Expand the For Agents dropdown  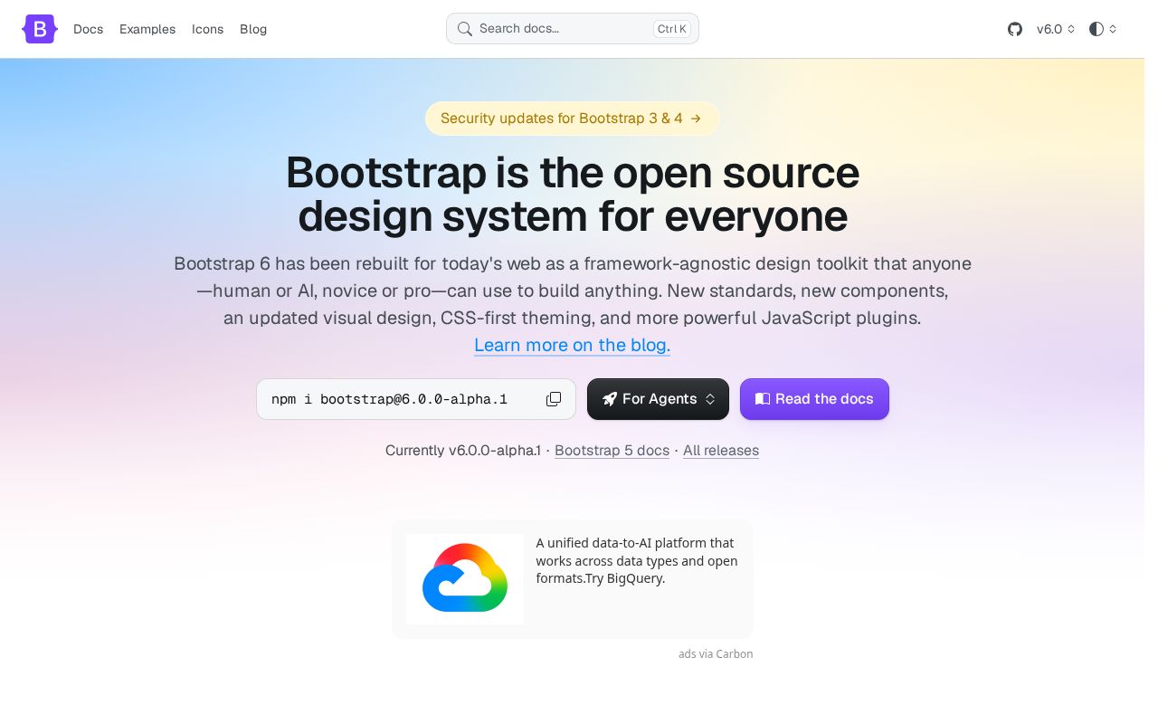658,399
